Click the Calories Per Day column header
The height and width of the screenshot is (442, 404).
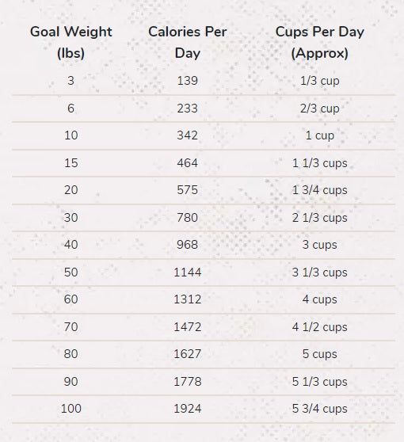188,42
